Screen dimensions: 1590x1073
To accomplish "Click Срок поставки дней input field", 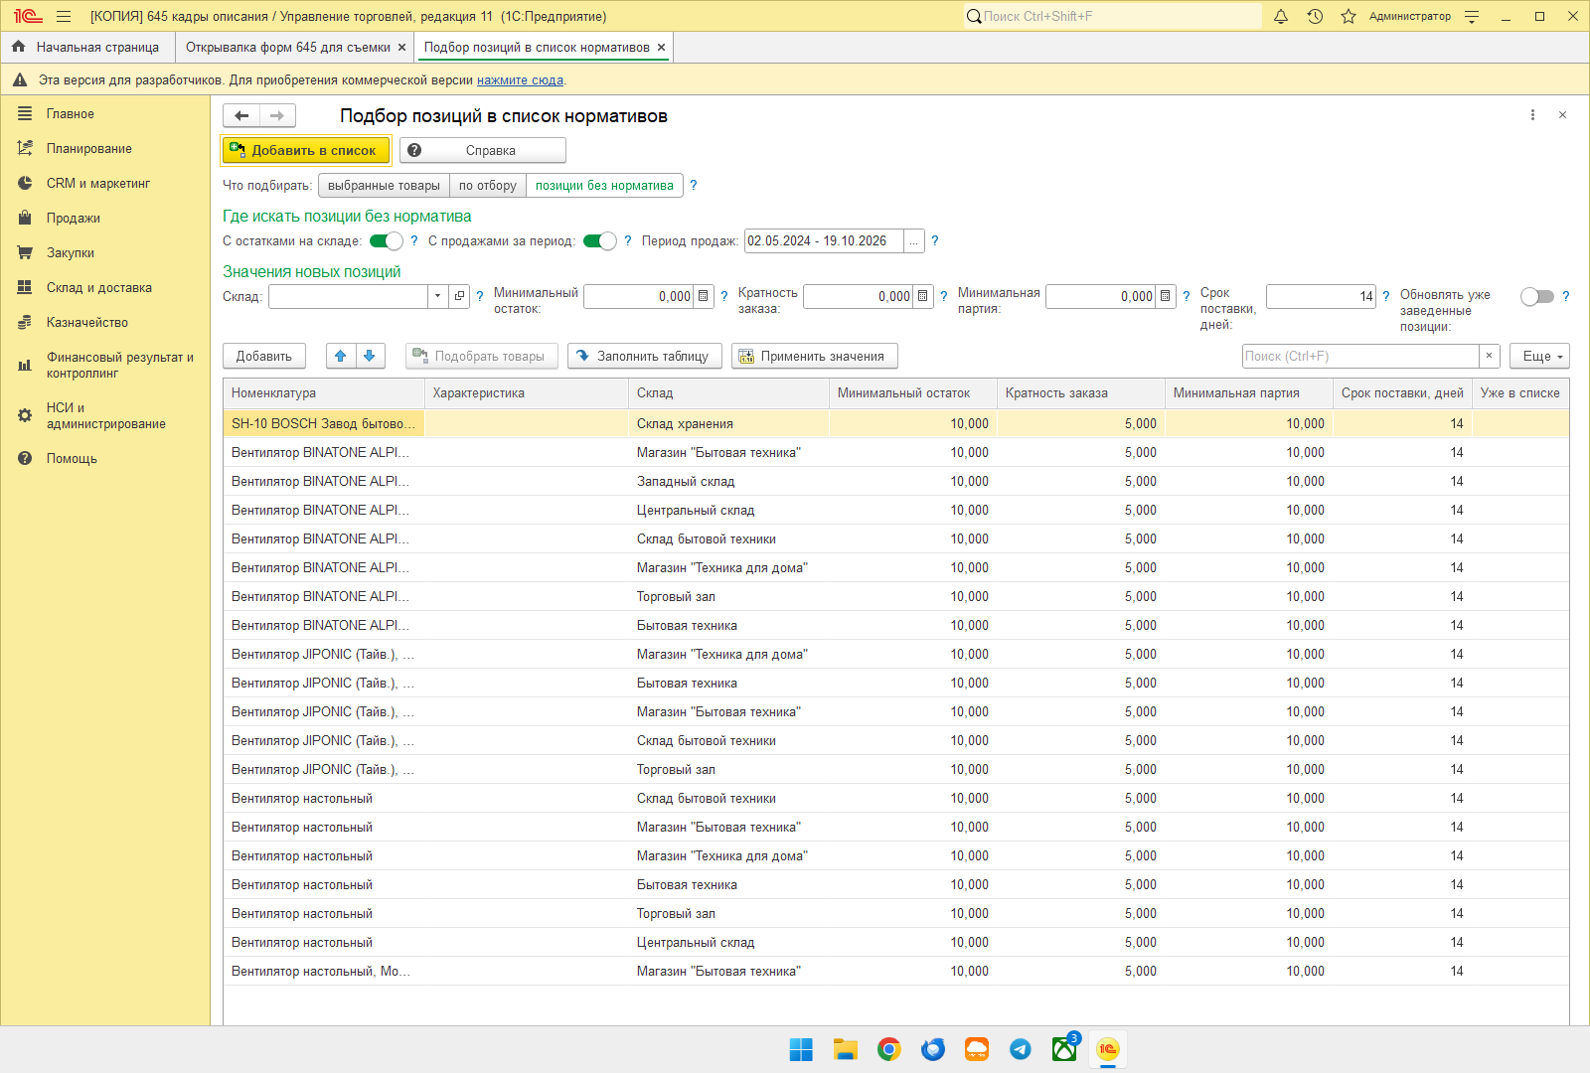I will point(1322,296).
